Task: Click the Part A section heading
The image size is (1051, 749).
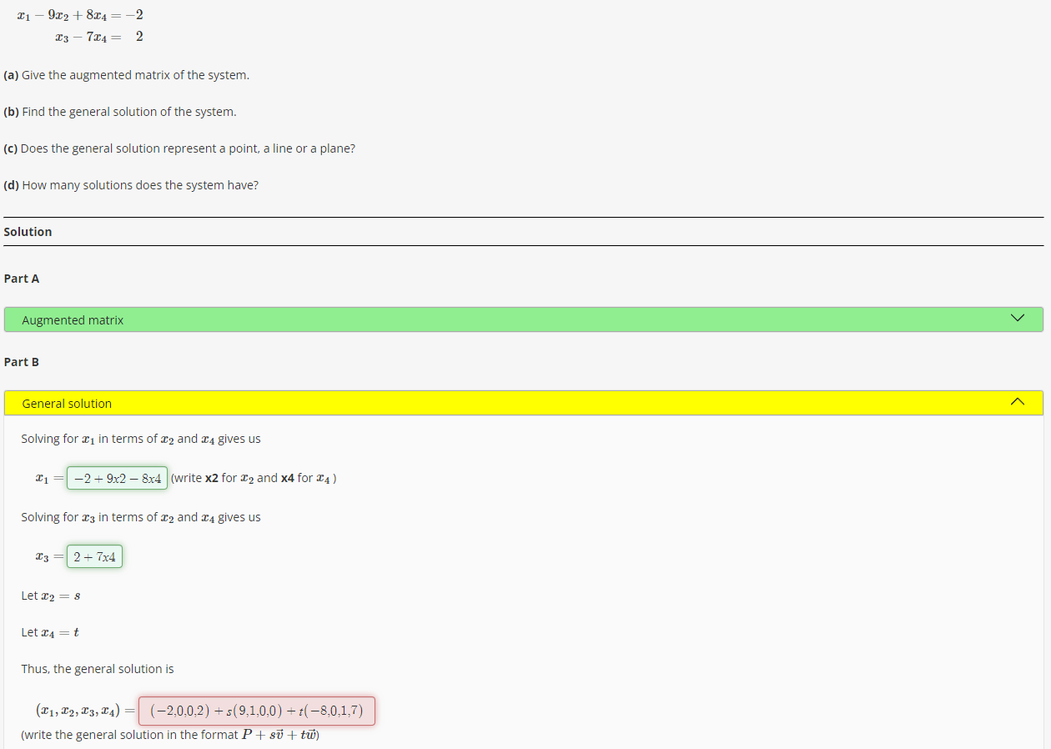Action: coord(21,278)
